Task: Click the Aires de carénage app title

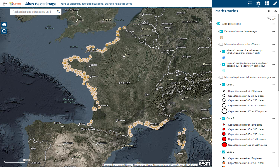Action: (x=41, y=4)
